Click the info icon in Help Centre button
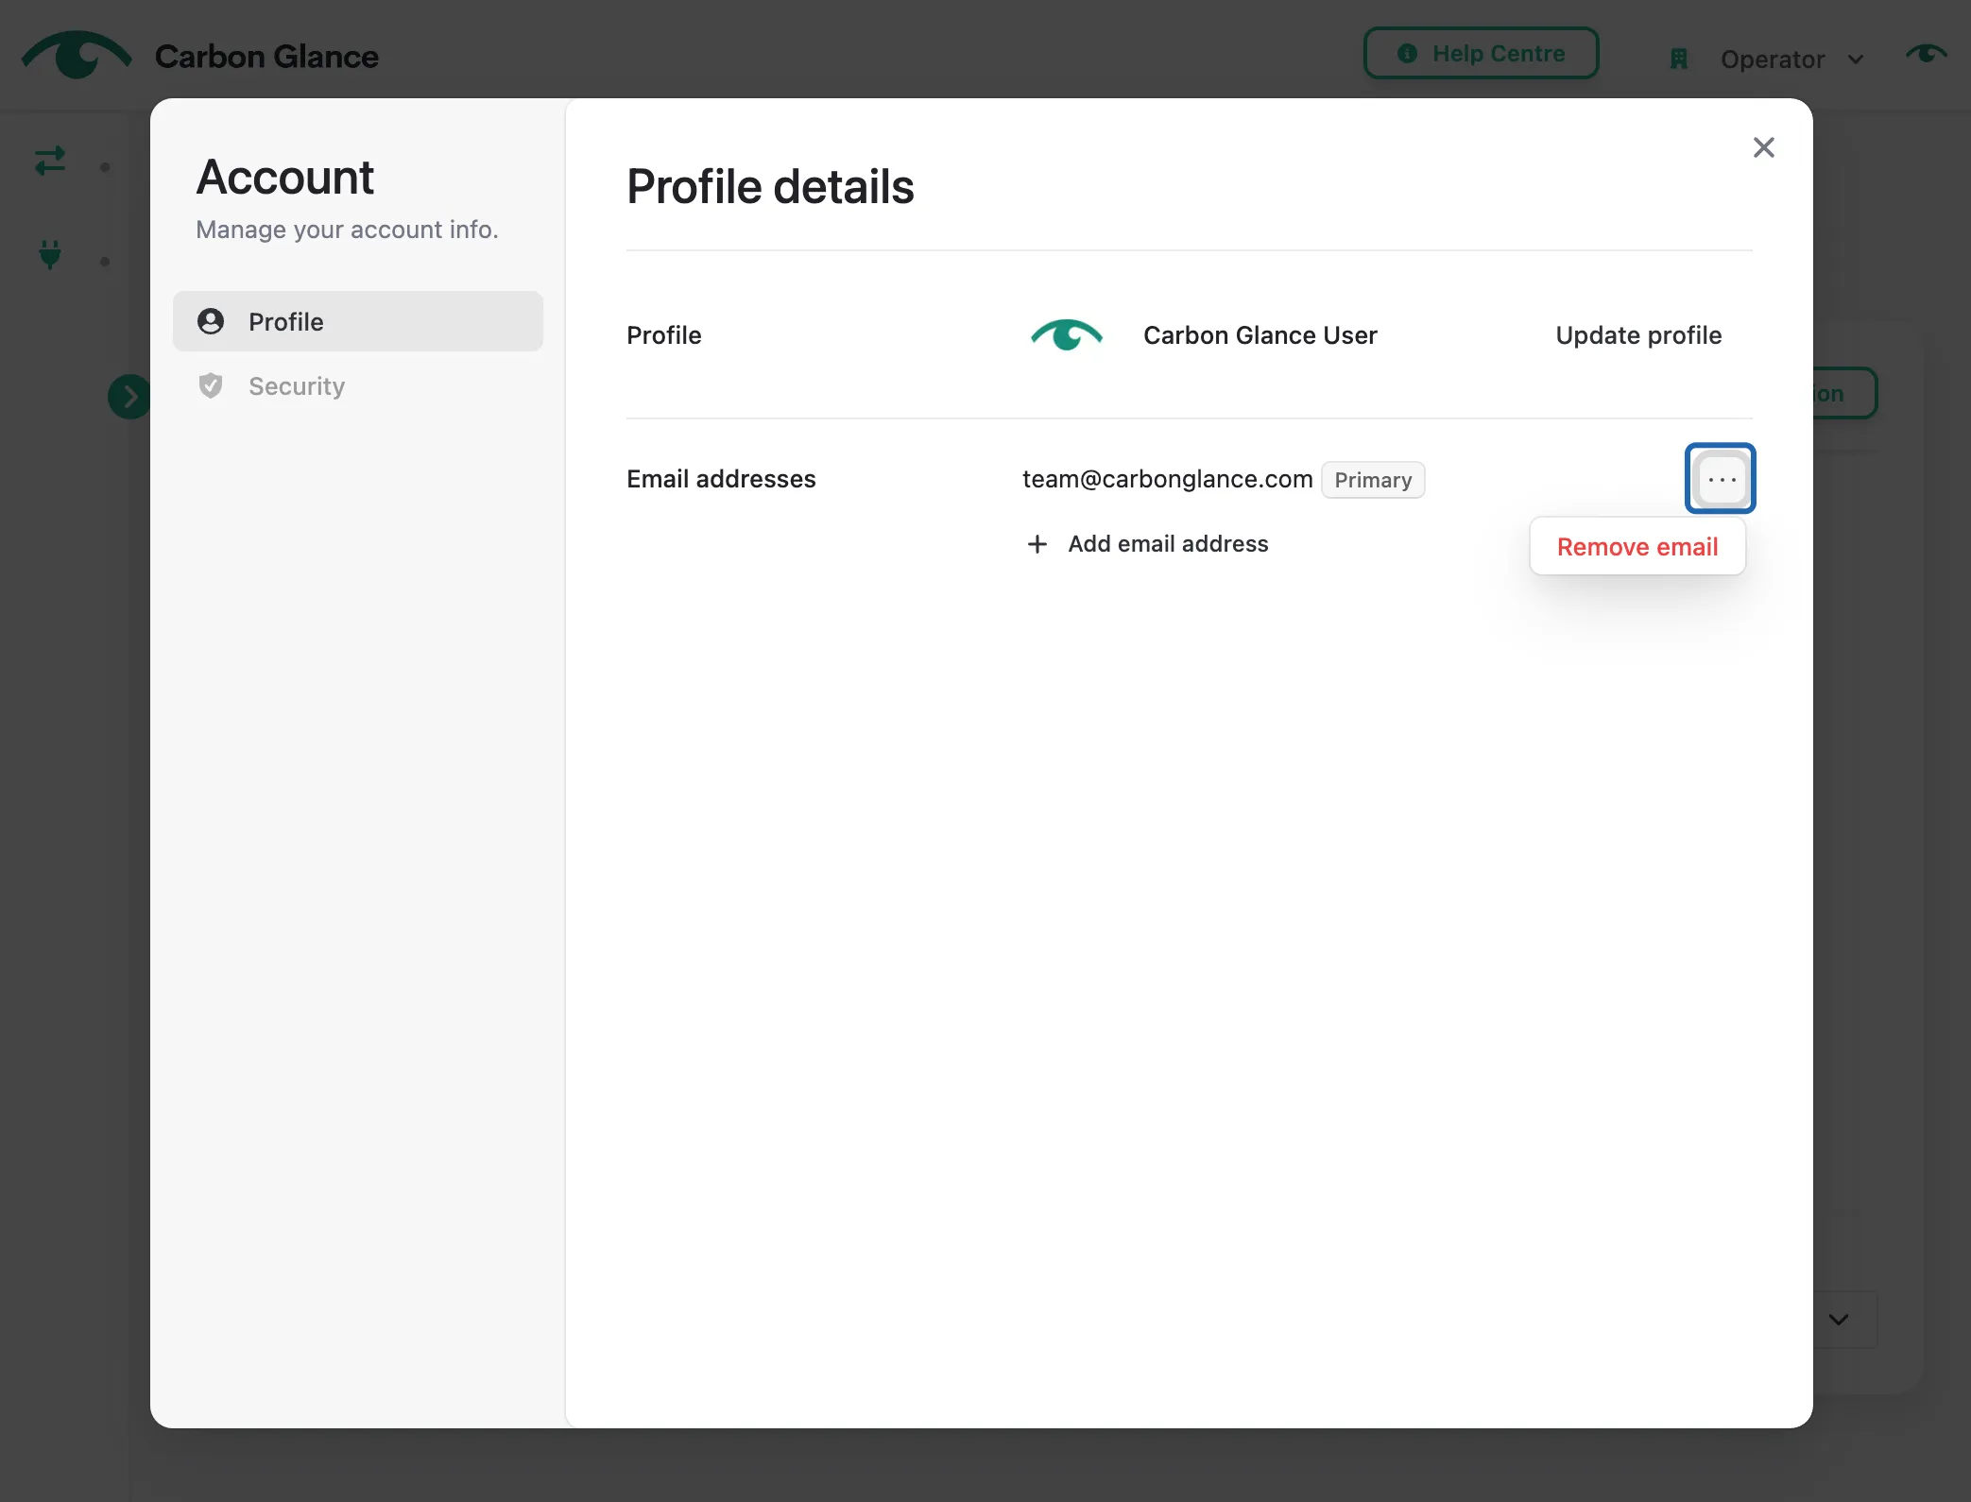The width and height of the screenshot is (1971, 1502). [1407, 54]
